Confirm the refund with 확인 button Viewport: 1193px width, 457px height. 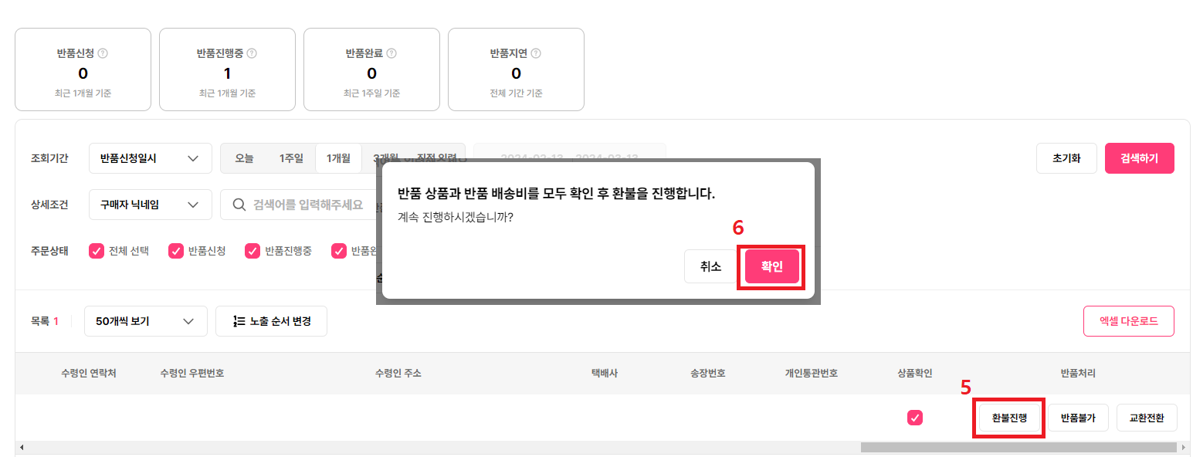click(x=772, y=266)
